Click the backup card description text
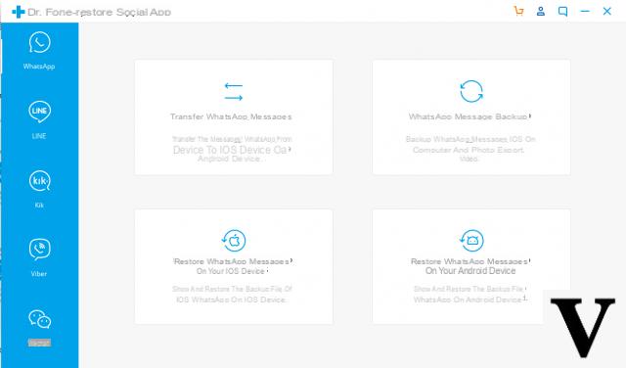Image resolution: width=626 pixels, height=368 pixels. tap(469, 149)
